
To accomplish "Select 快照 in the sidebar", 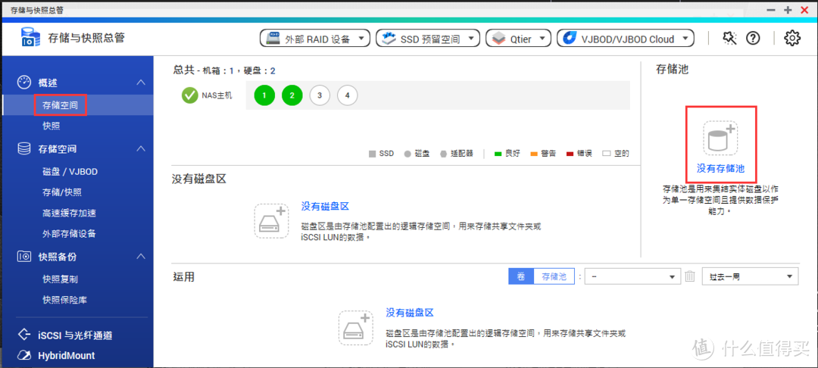I will click(52, 126).
